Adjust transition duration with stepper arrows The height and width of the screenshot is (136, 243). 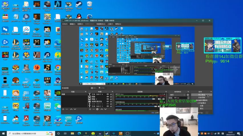(x=188, y=98)
